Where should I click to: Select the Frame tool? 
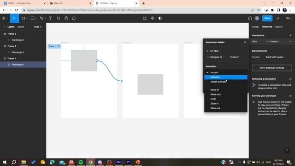[24, 18]
